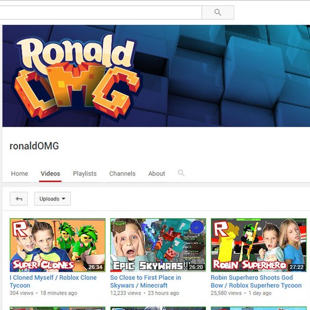Open the About tab
Image resolution: width=310 pixels, height=310 pixels.
click(157, 174)
